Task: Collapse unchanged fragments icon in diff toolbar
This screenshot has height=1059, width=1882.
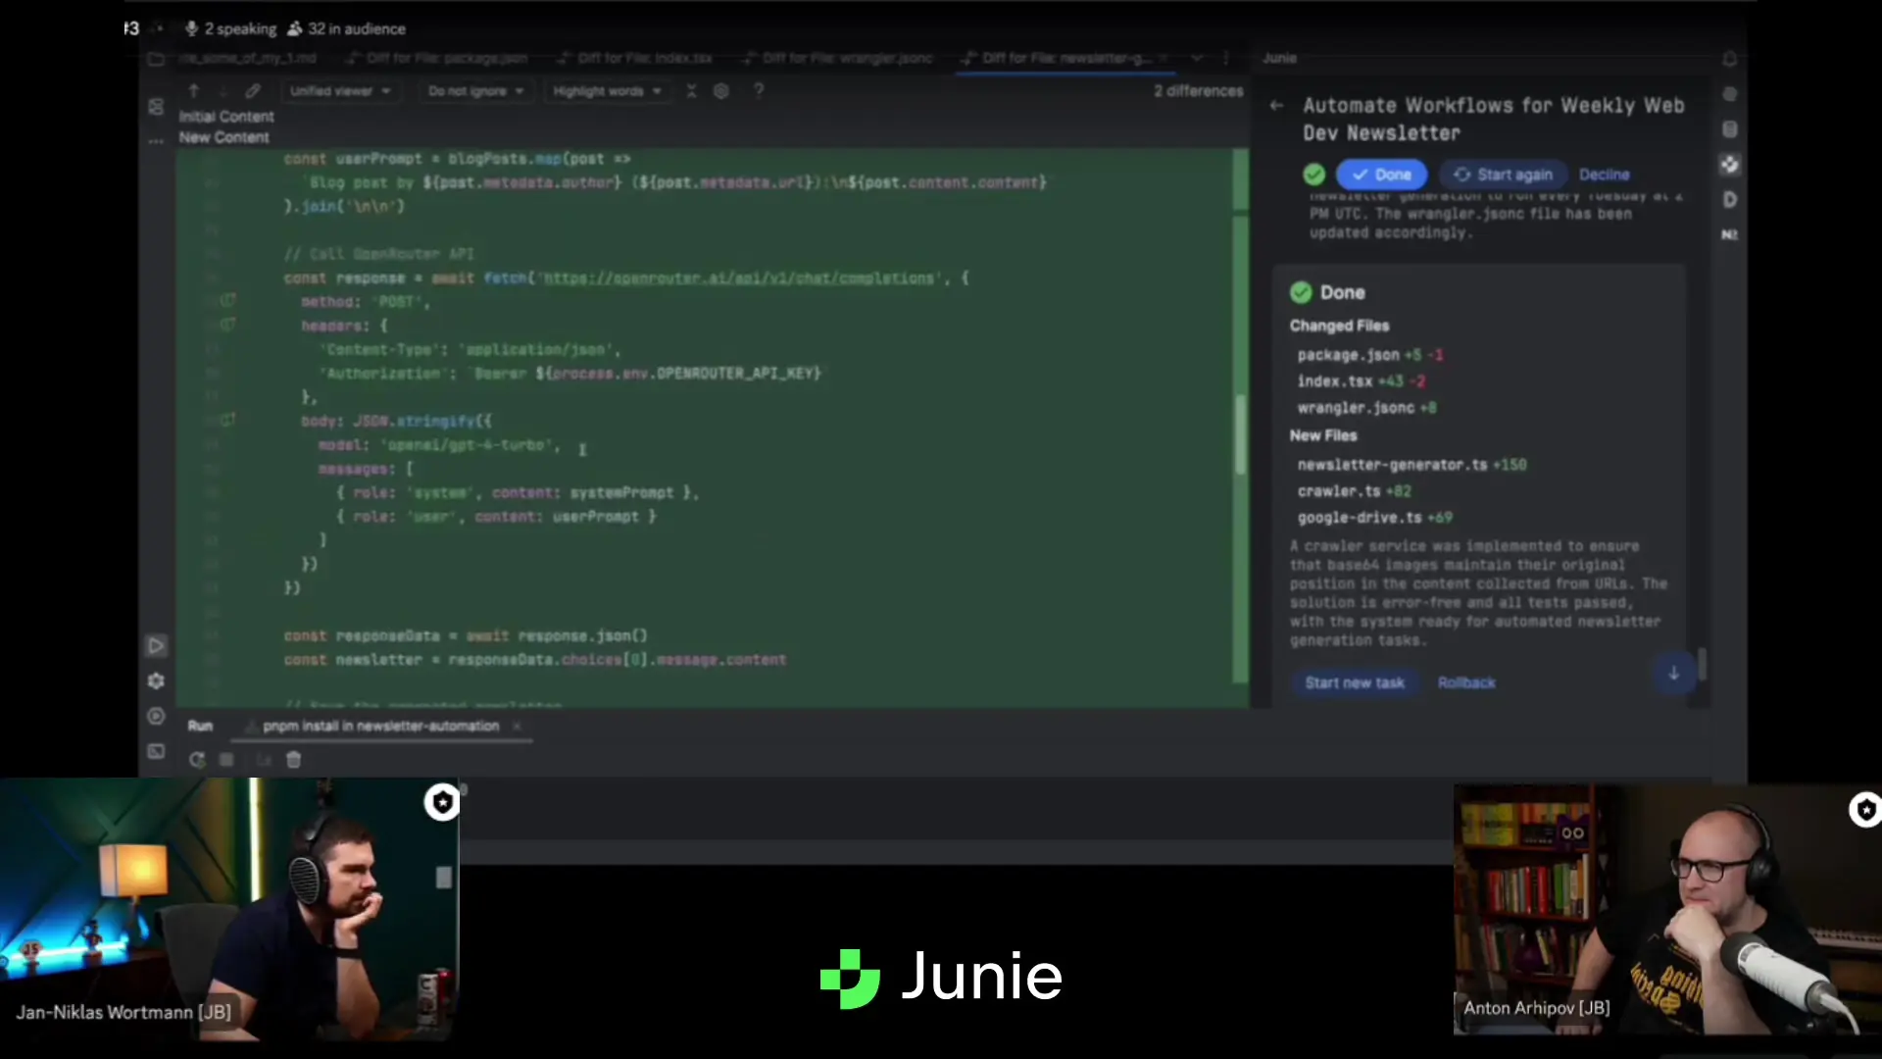Action: pos(691,90)
